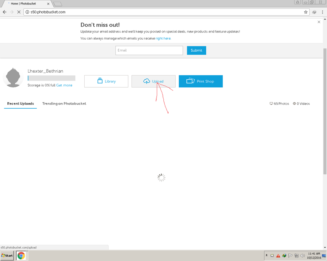Select the Recent Uploads tab
The image size is (327, 261).
(x=20, y=104)
